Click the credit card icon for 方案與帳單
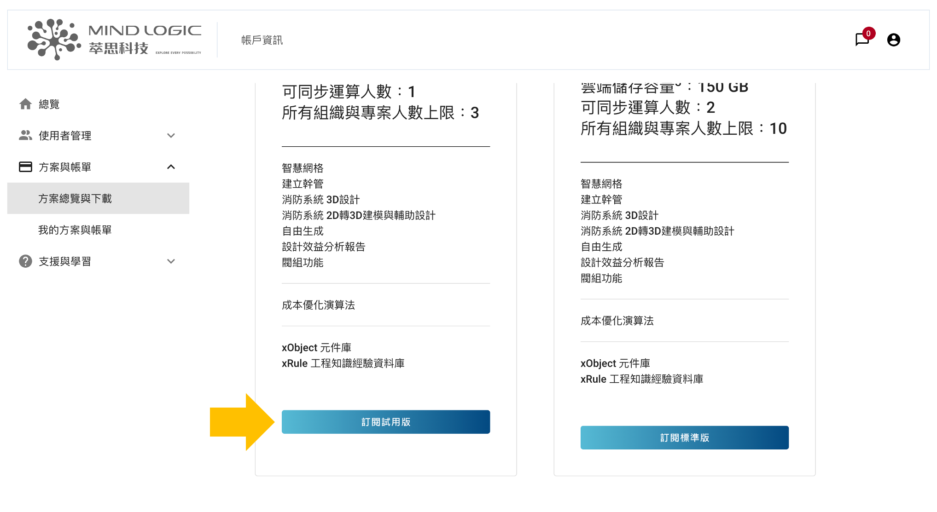This screenshot has height=512, width=937. click(x=25, y=167)
